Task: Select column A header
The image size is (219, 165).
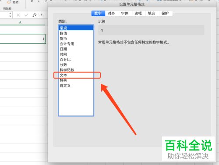Action: pos(20,22)
